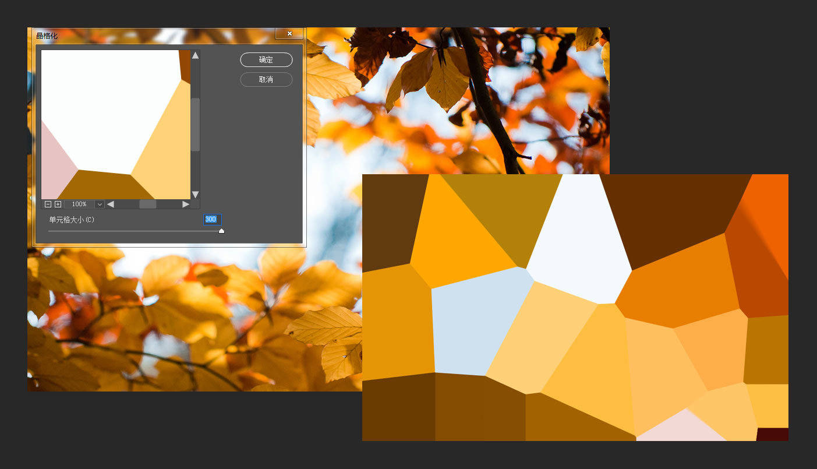
Task: Click the 单元格大小(C) label
Action: (x=72, y=220)
